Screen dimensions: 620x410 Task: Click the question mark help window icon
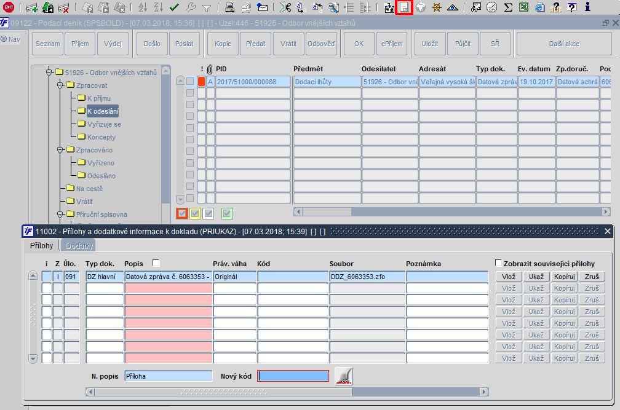coord(572,7)
